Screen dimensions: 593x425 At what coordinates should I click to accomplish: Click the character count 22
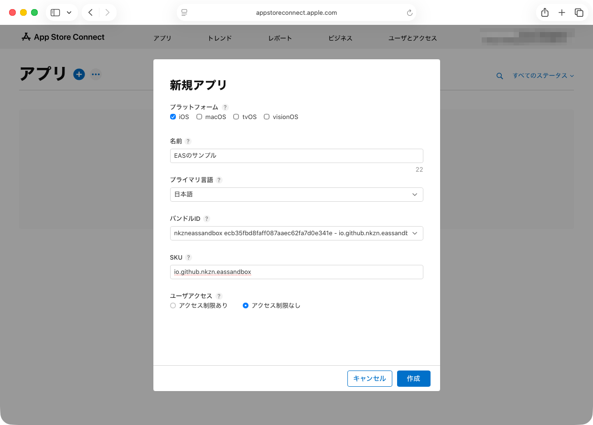[419, 170]
